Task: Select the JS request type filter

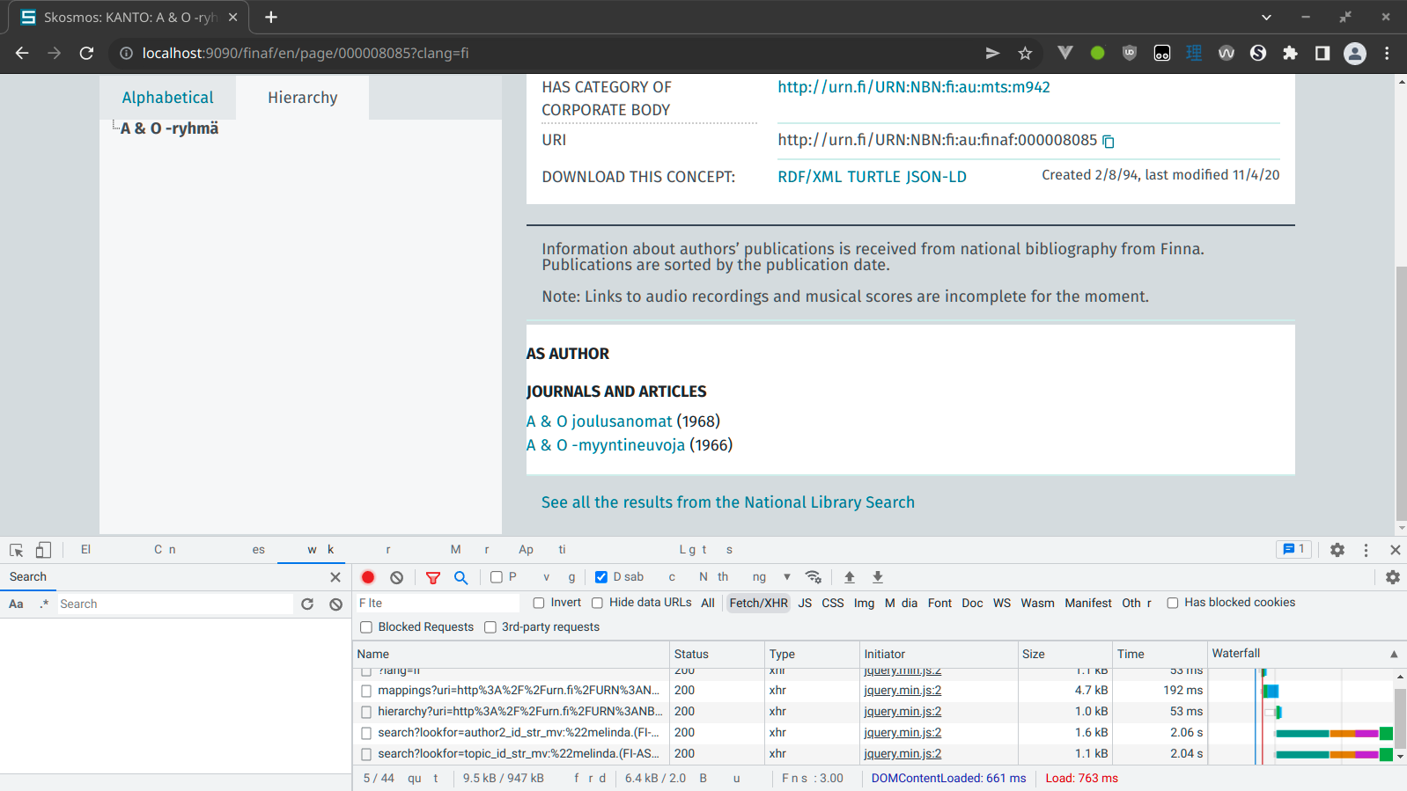Action: point(805,603)
